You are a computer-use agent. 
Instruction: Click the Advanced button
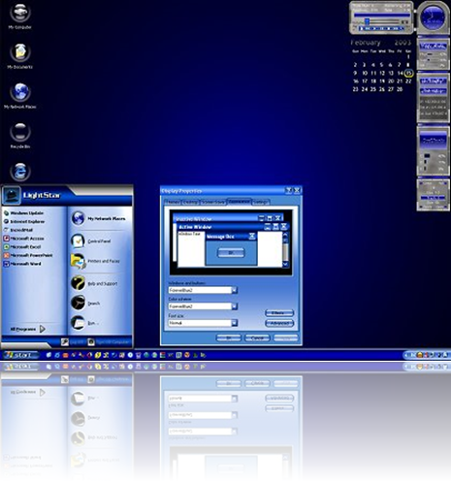click(279, 323)
